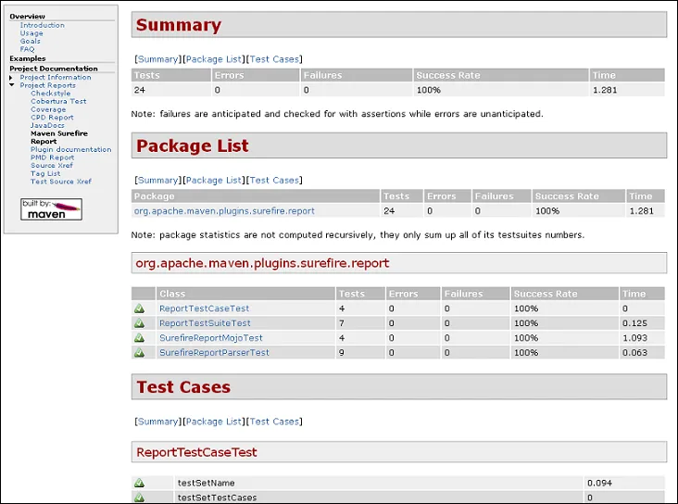Go to the Goals sidebar link

click(30, 41)
